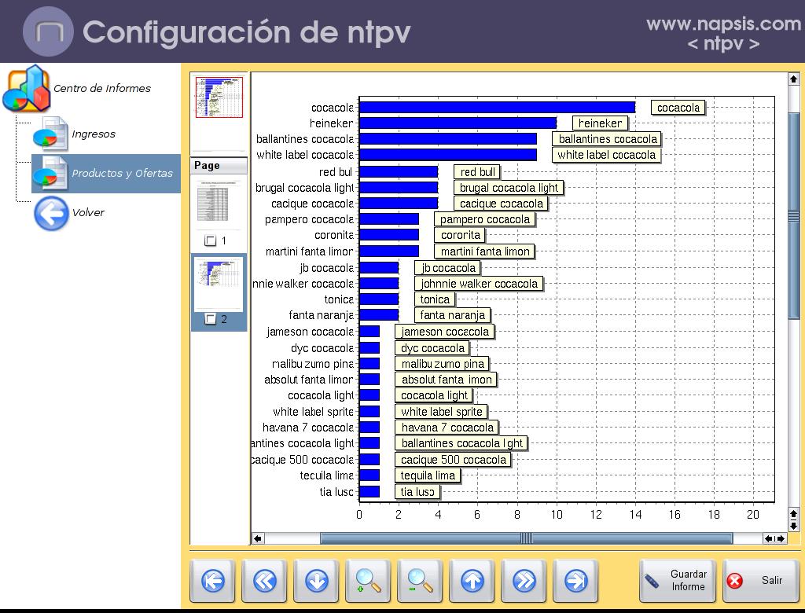Click the vertical scrollbar up arrow
805x613 pixels.
(x=793, y=79)
